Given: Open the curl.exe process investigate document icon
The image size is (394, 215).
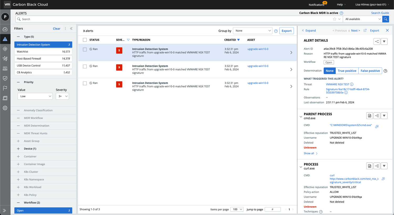Looking at the screenshot, I should 370,166.
